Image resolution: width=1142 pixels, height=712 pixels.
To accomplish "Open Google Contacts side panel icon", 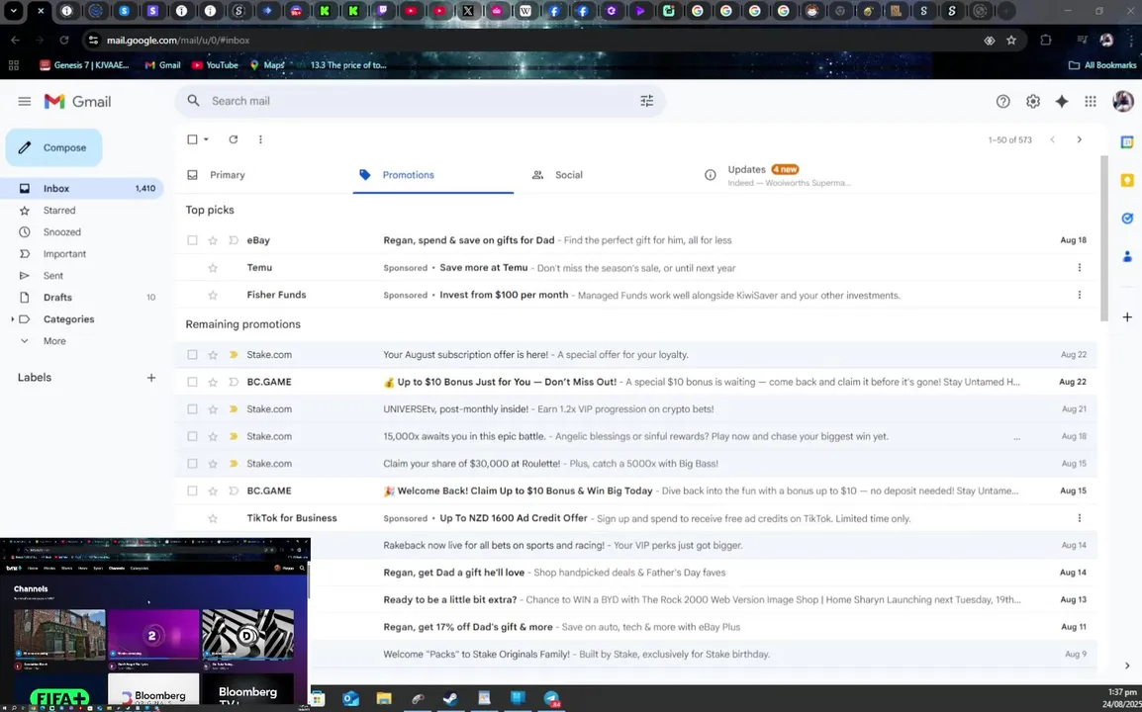I will [1127, 256].
